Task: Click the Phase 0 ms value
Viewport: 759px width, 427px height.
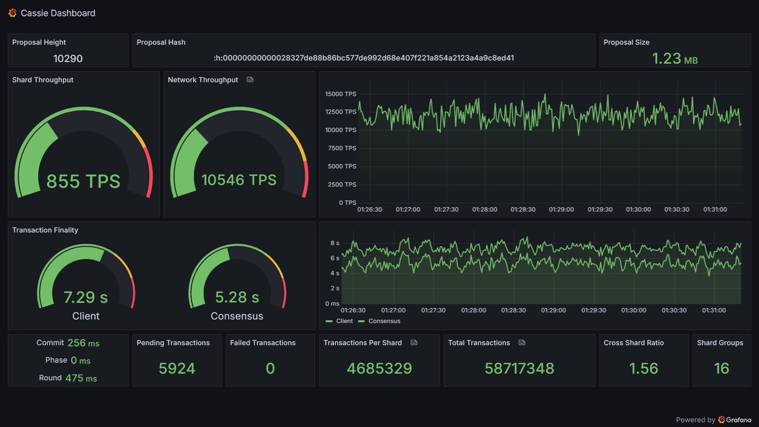Action: pos(80,360)
